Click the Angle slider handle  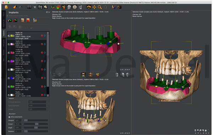click(x=36, y=128)
